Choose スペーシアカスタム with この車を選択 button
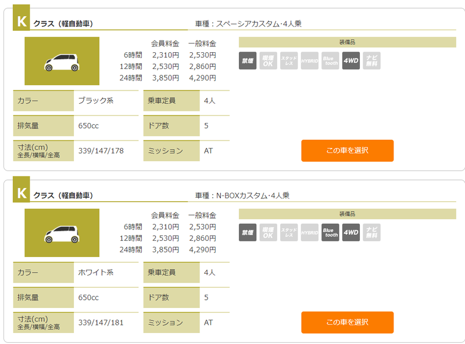The image size is (465, 344). 347,151
